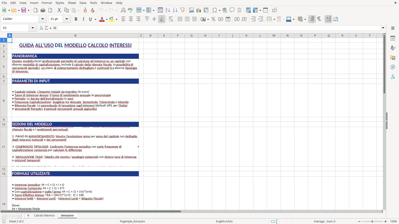The height and width of the screenshot is (224, 399).
Task: Toggle Align Left
Action: tap(123, 19)
